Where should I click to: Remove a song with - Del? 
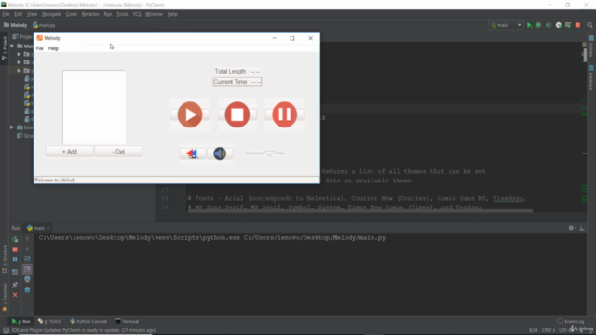click(x=118, y=152)
